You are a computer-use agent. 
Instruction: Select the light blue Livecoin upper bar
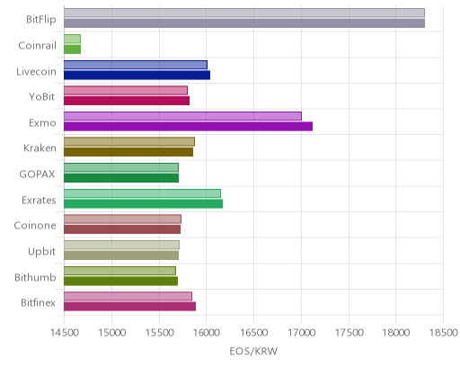(x=136, y=65)
